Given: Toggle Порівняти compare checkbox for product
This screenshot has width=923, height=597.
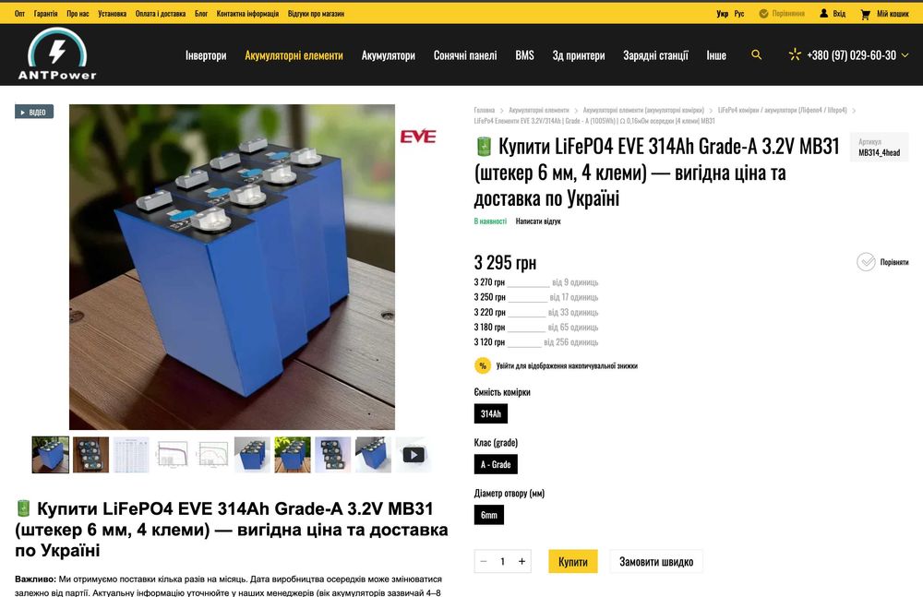Looking at the screenshot, I should pos(866,262).
